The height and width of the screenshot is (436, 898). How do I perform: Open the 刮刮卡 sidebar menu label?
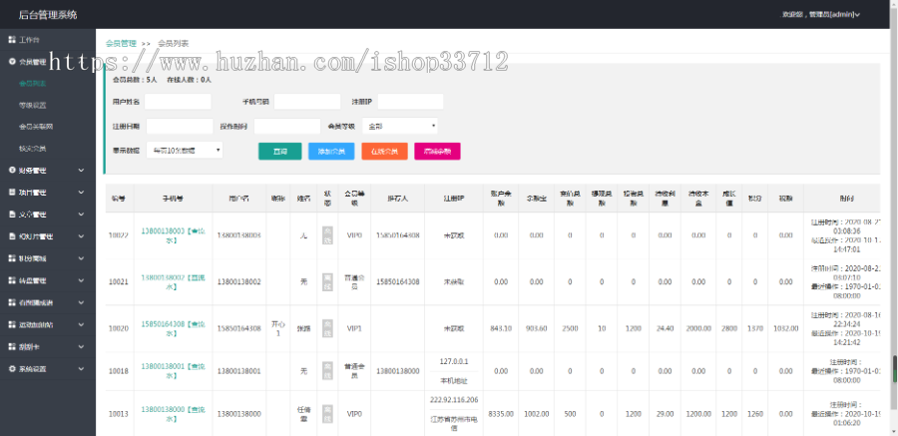pos(29,346)
